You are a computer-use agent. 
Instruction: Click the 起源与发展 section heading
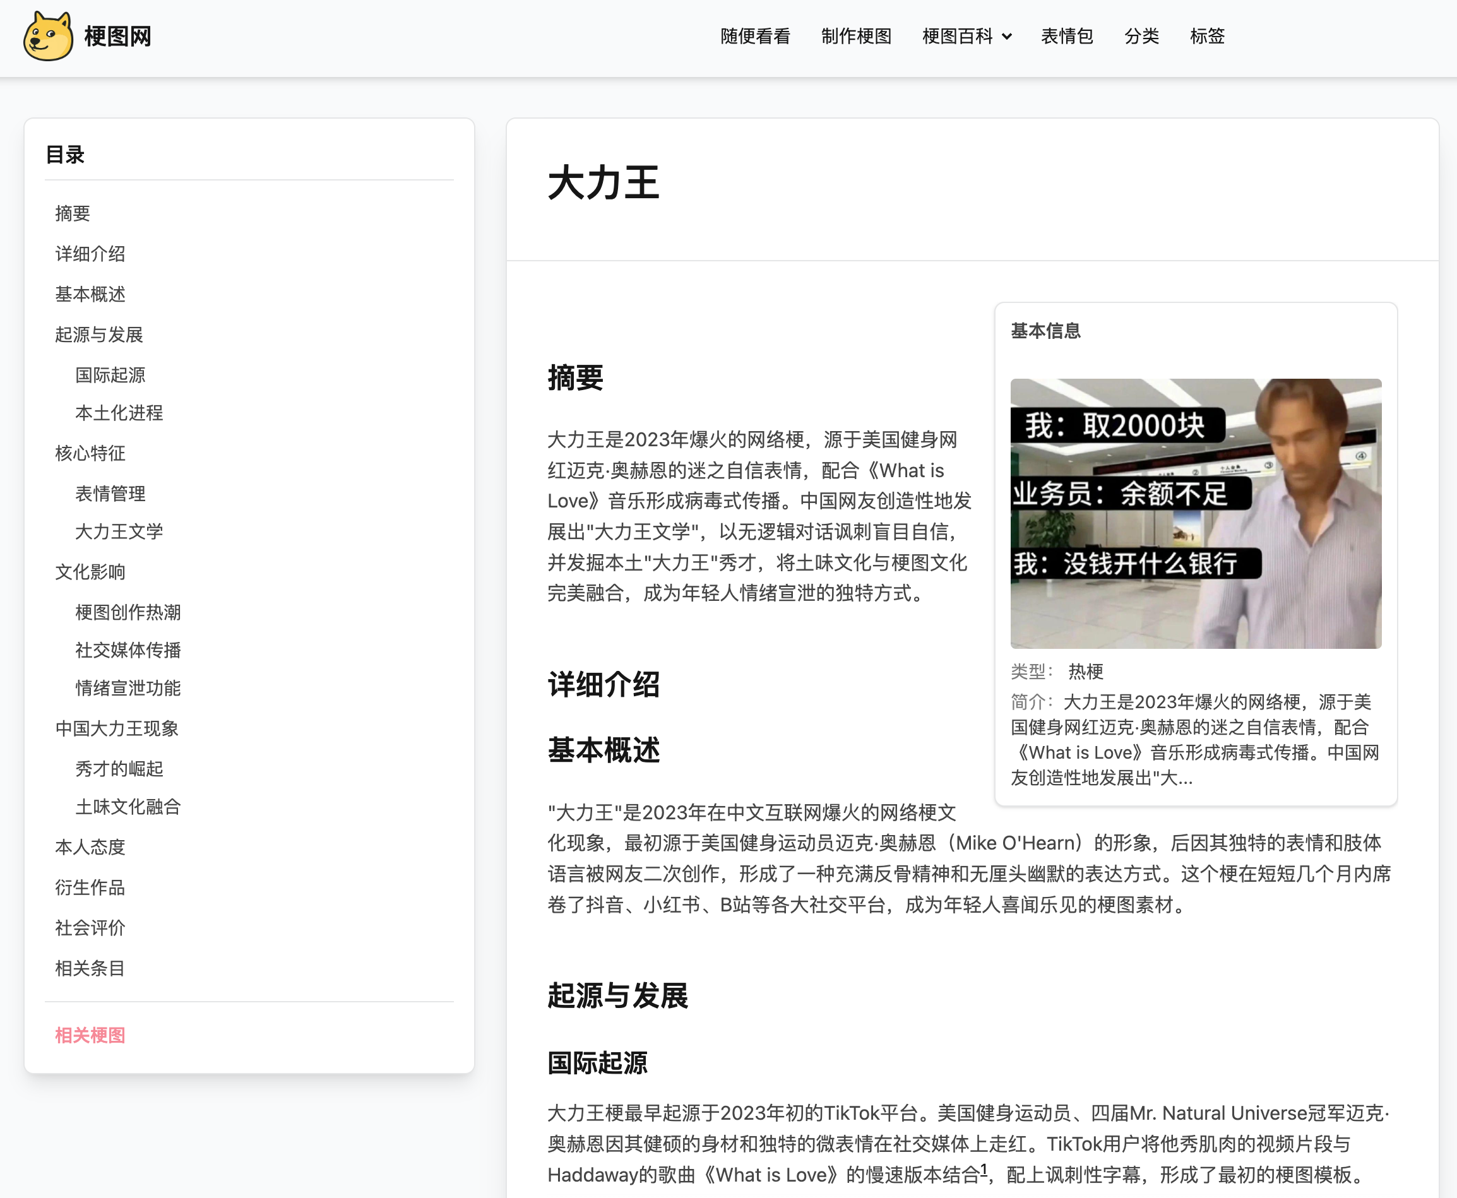click(618, 997)
